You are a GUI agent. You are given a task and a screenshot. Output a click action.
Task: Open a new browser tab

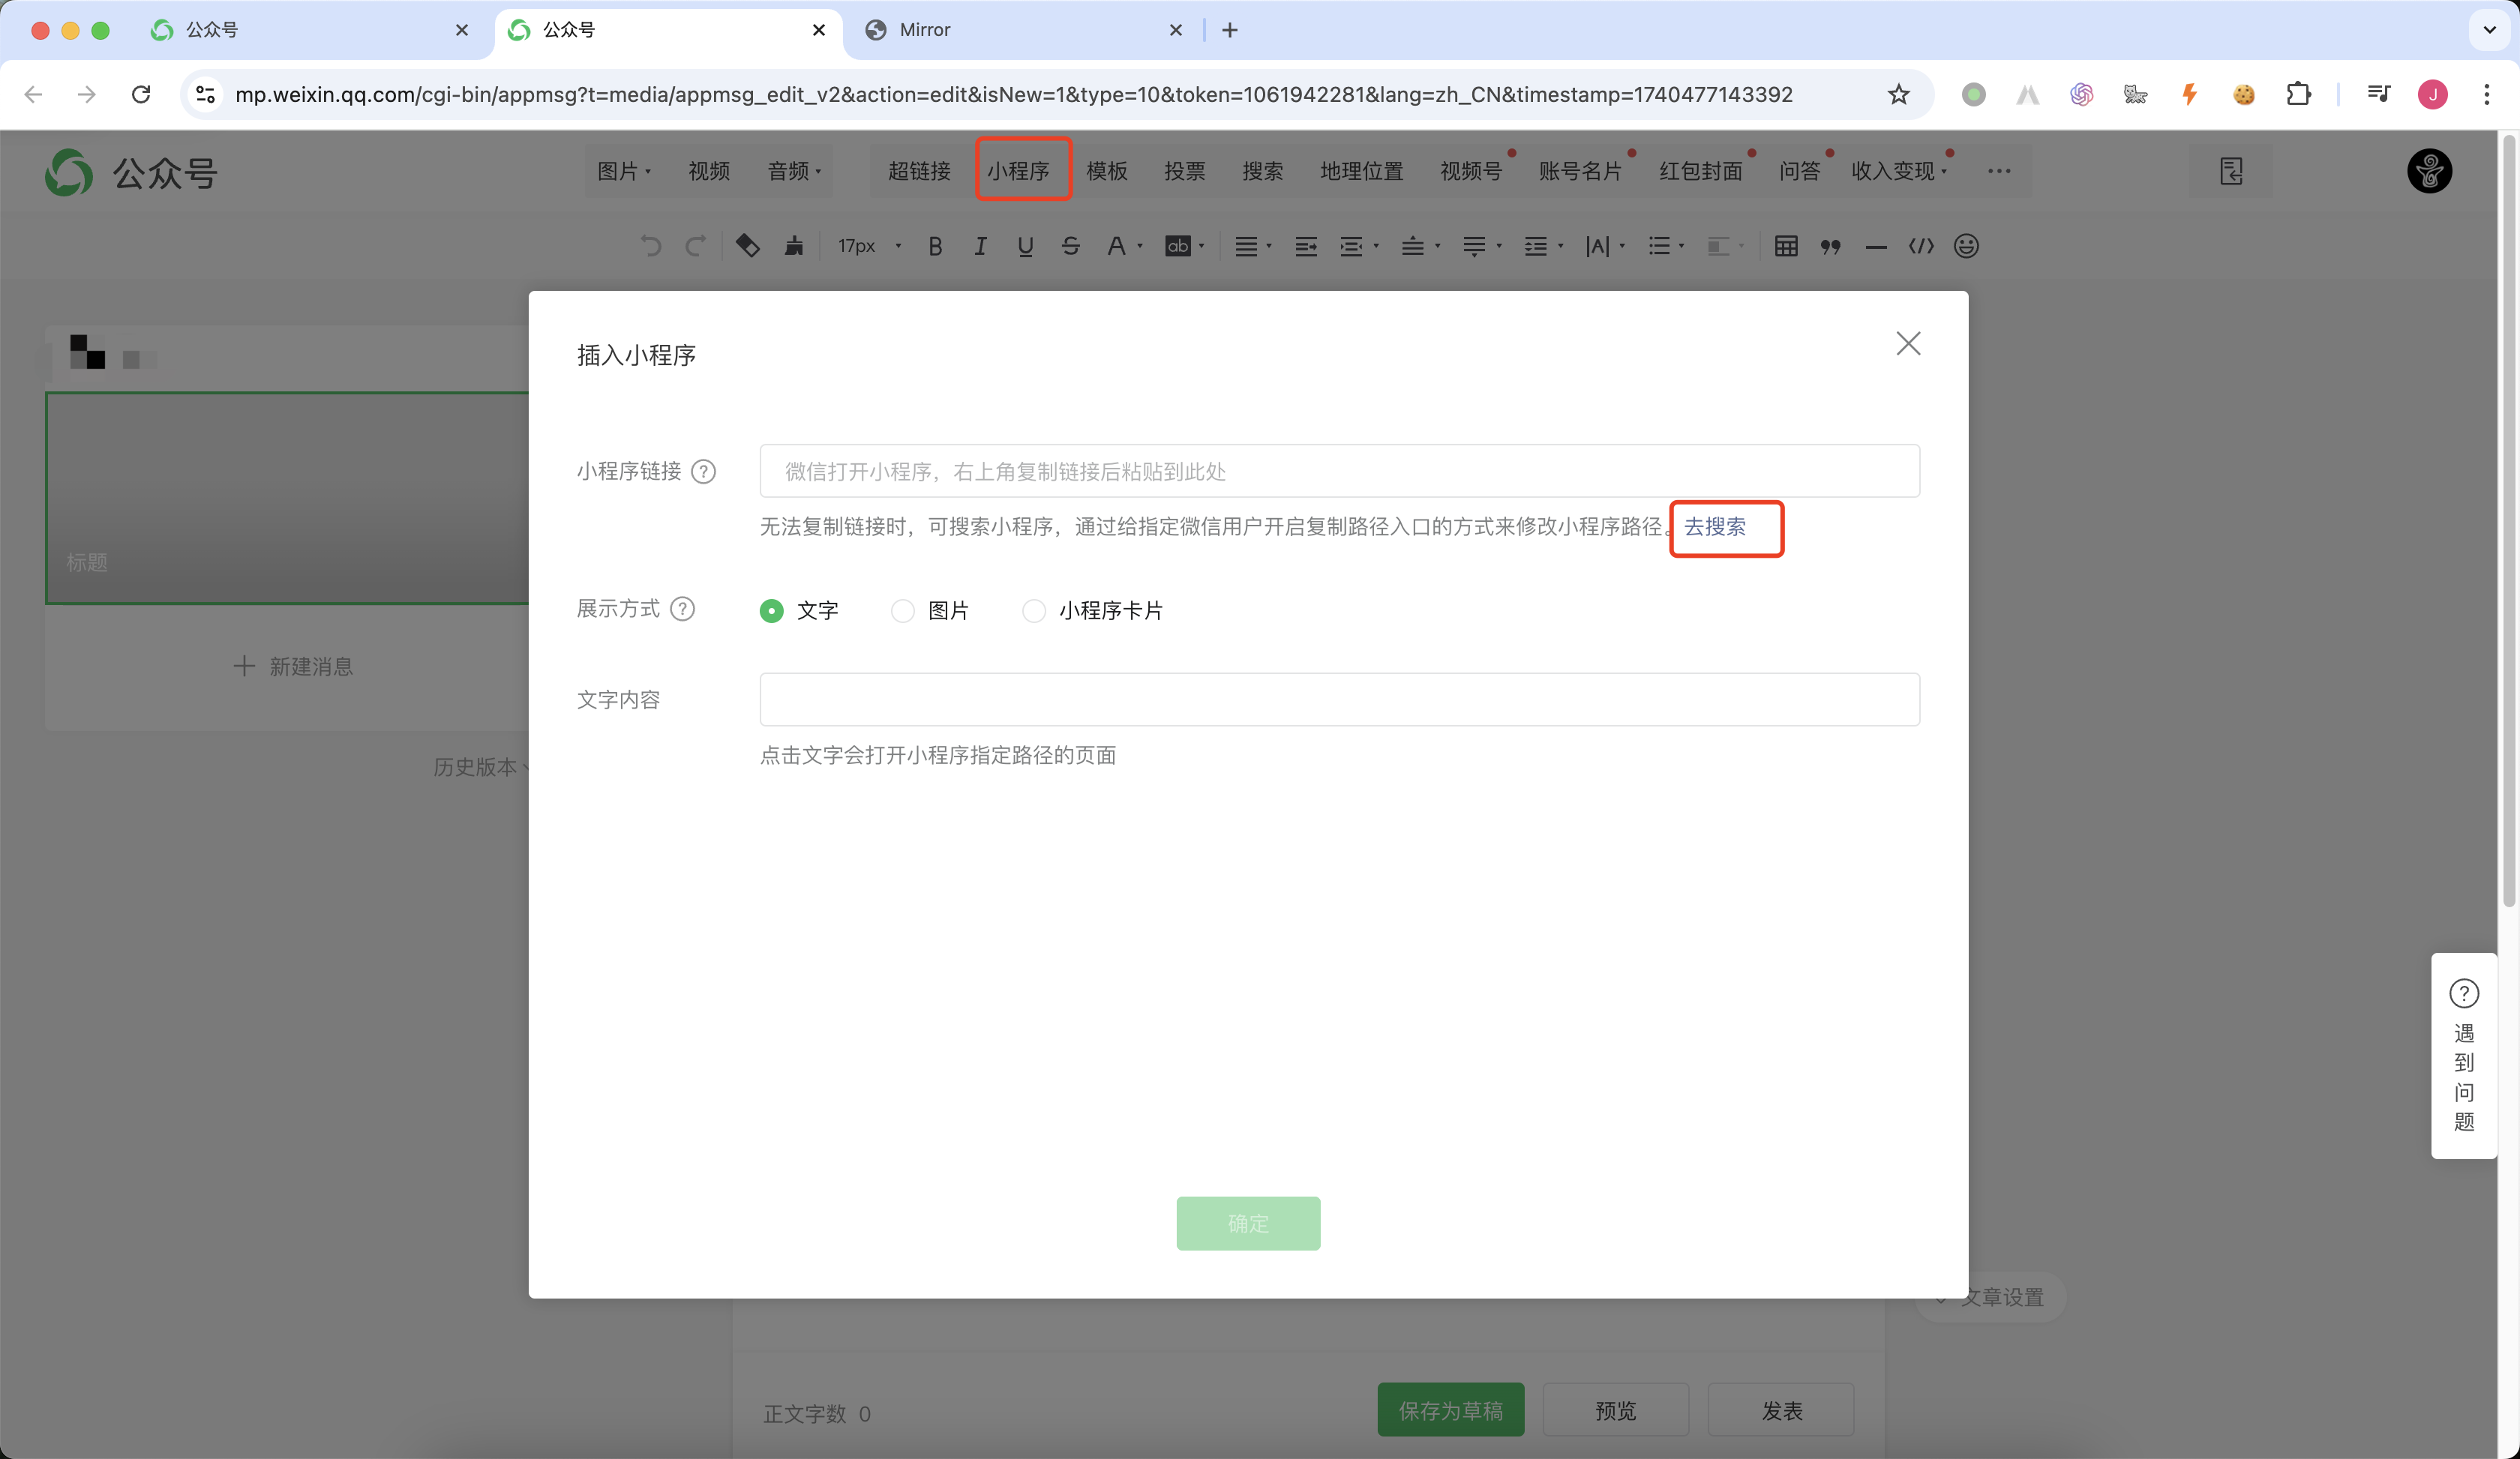pos(1230,30)
